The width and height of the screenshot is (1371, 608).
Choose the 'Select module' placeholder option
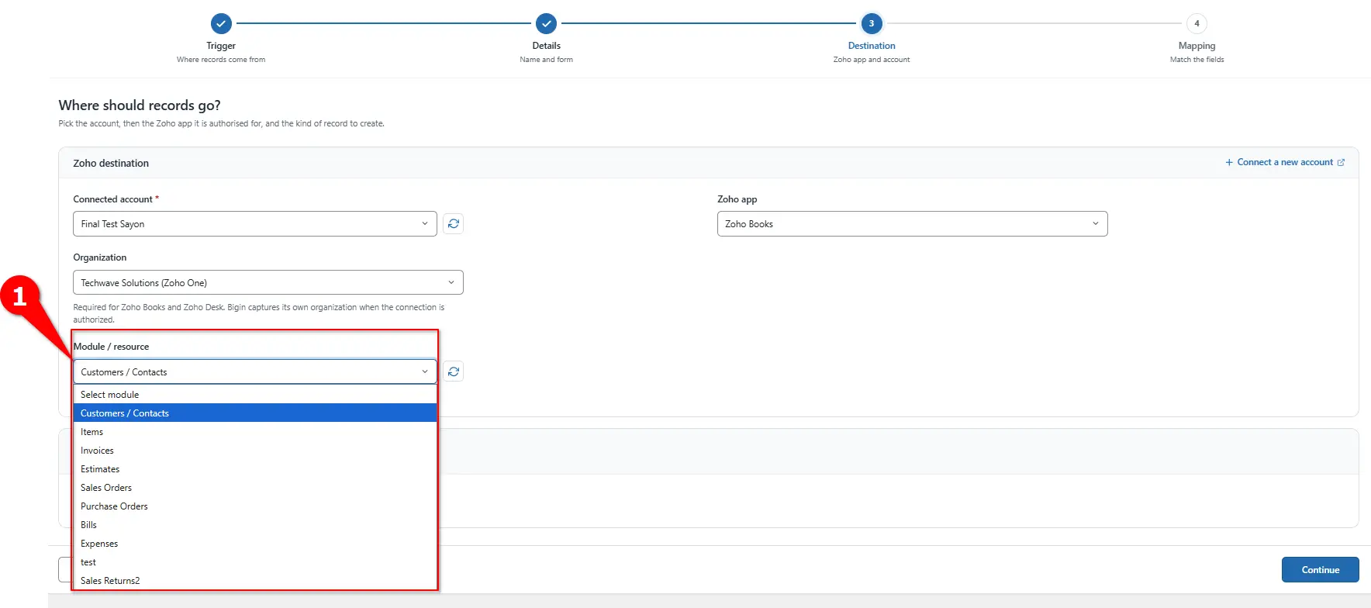(x=255, y=395)
